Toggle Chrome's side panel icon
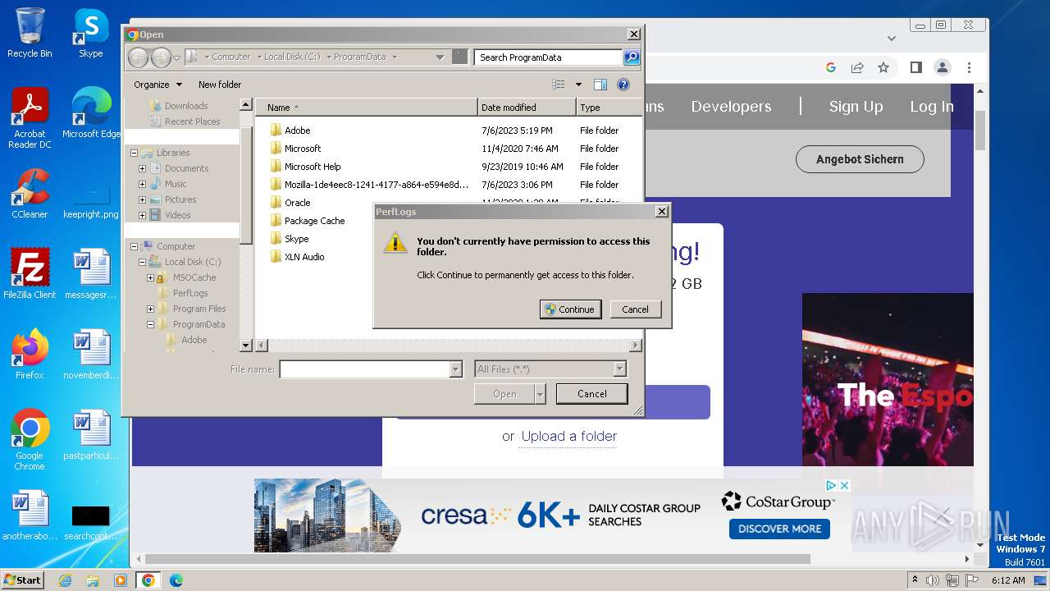This screenshot has height=591, width=1050. click(x=916, y=67)
